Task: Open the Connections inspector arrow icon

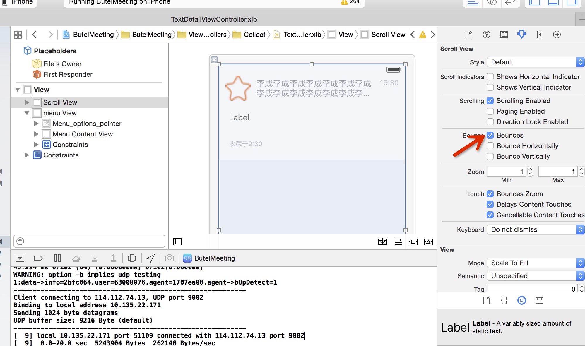Action: (557, 35)
